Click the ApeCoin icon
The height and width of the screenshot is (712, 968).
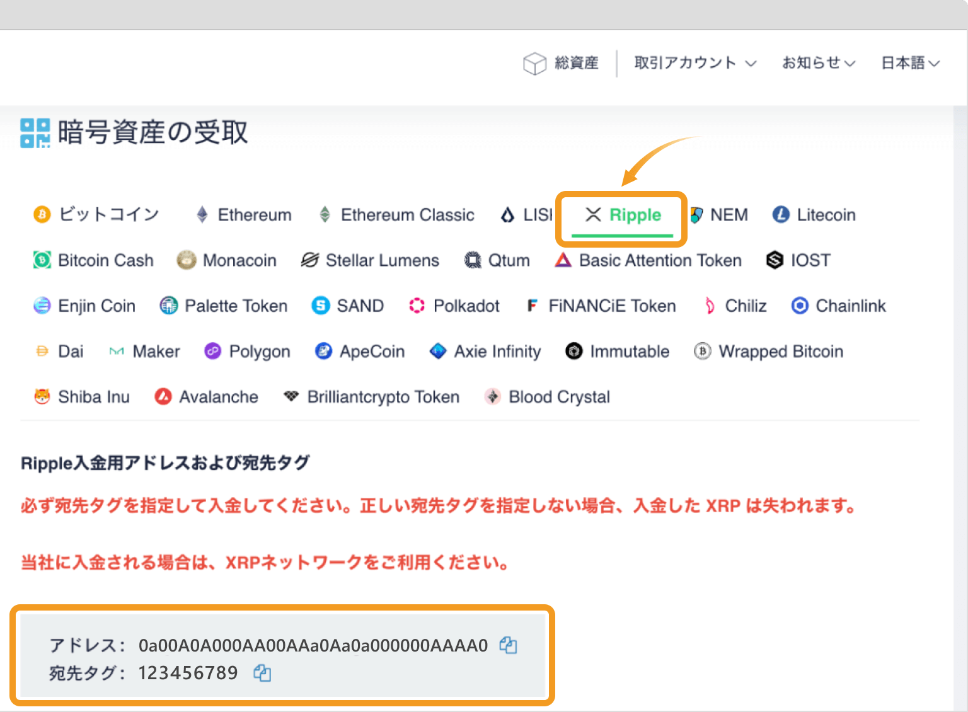click(x=323, y=351)
